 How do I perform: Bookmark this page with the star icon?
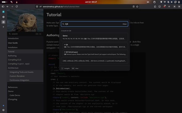point(137,7)
